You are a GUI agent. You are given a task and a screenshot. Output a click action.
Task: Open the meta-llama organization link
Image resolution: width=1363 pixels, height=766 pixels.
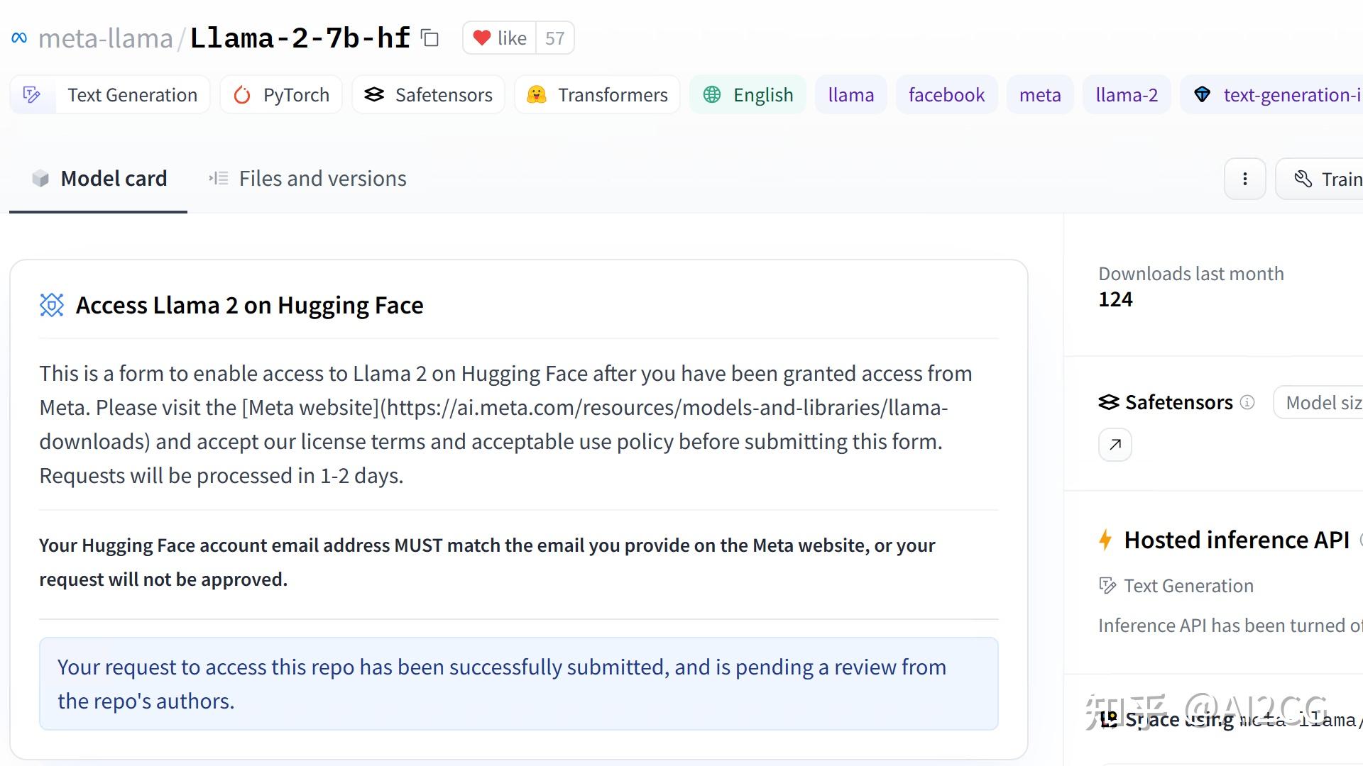click(106, 38)
